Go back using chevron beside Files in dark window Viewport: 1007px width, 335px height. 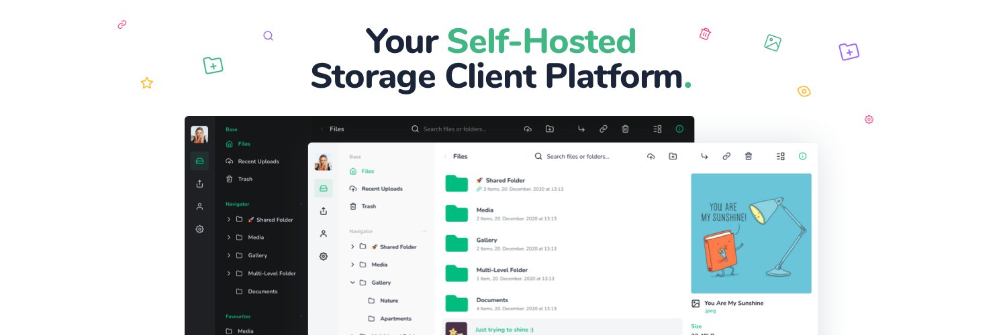pos(322,129)
